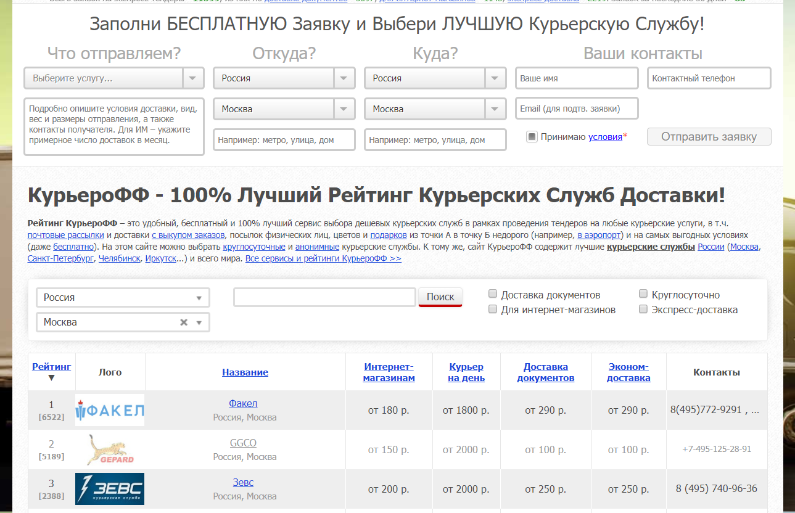Open the Факел company logo
This screenshot has height=513, width=795.
110,410
